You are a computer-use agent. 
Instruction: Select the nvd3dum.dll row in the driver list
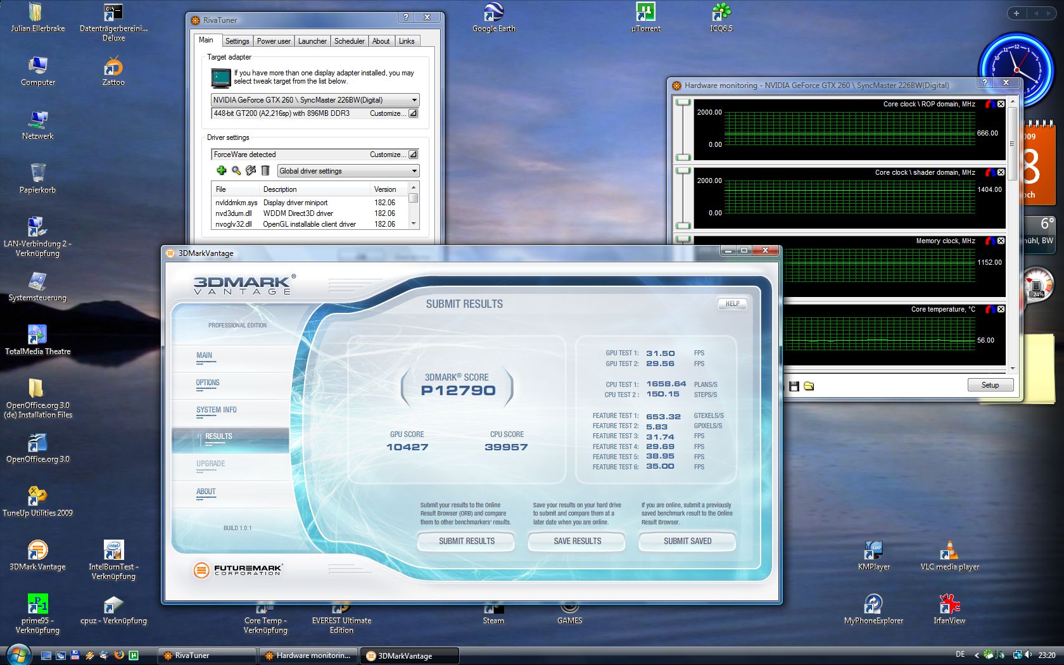point(310,213)
